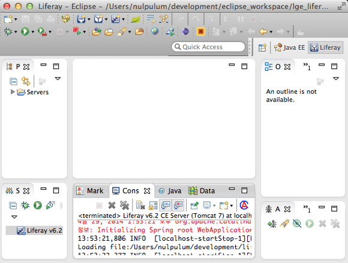
Task: Click the Pin Console icon
Action: 194,205
